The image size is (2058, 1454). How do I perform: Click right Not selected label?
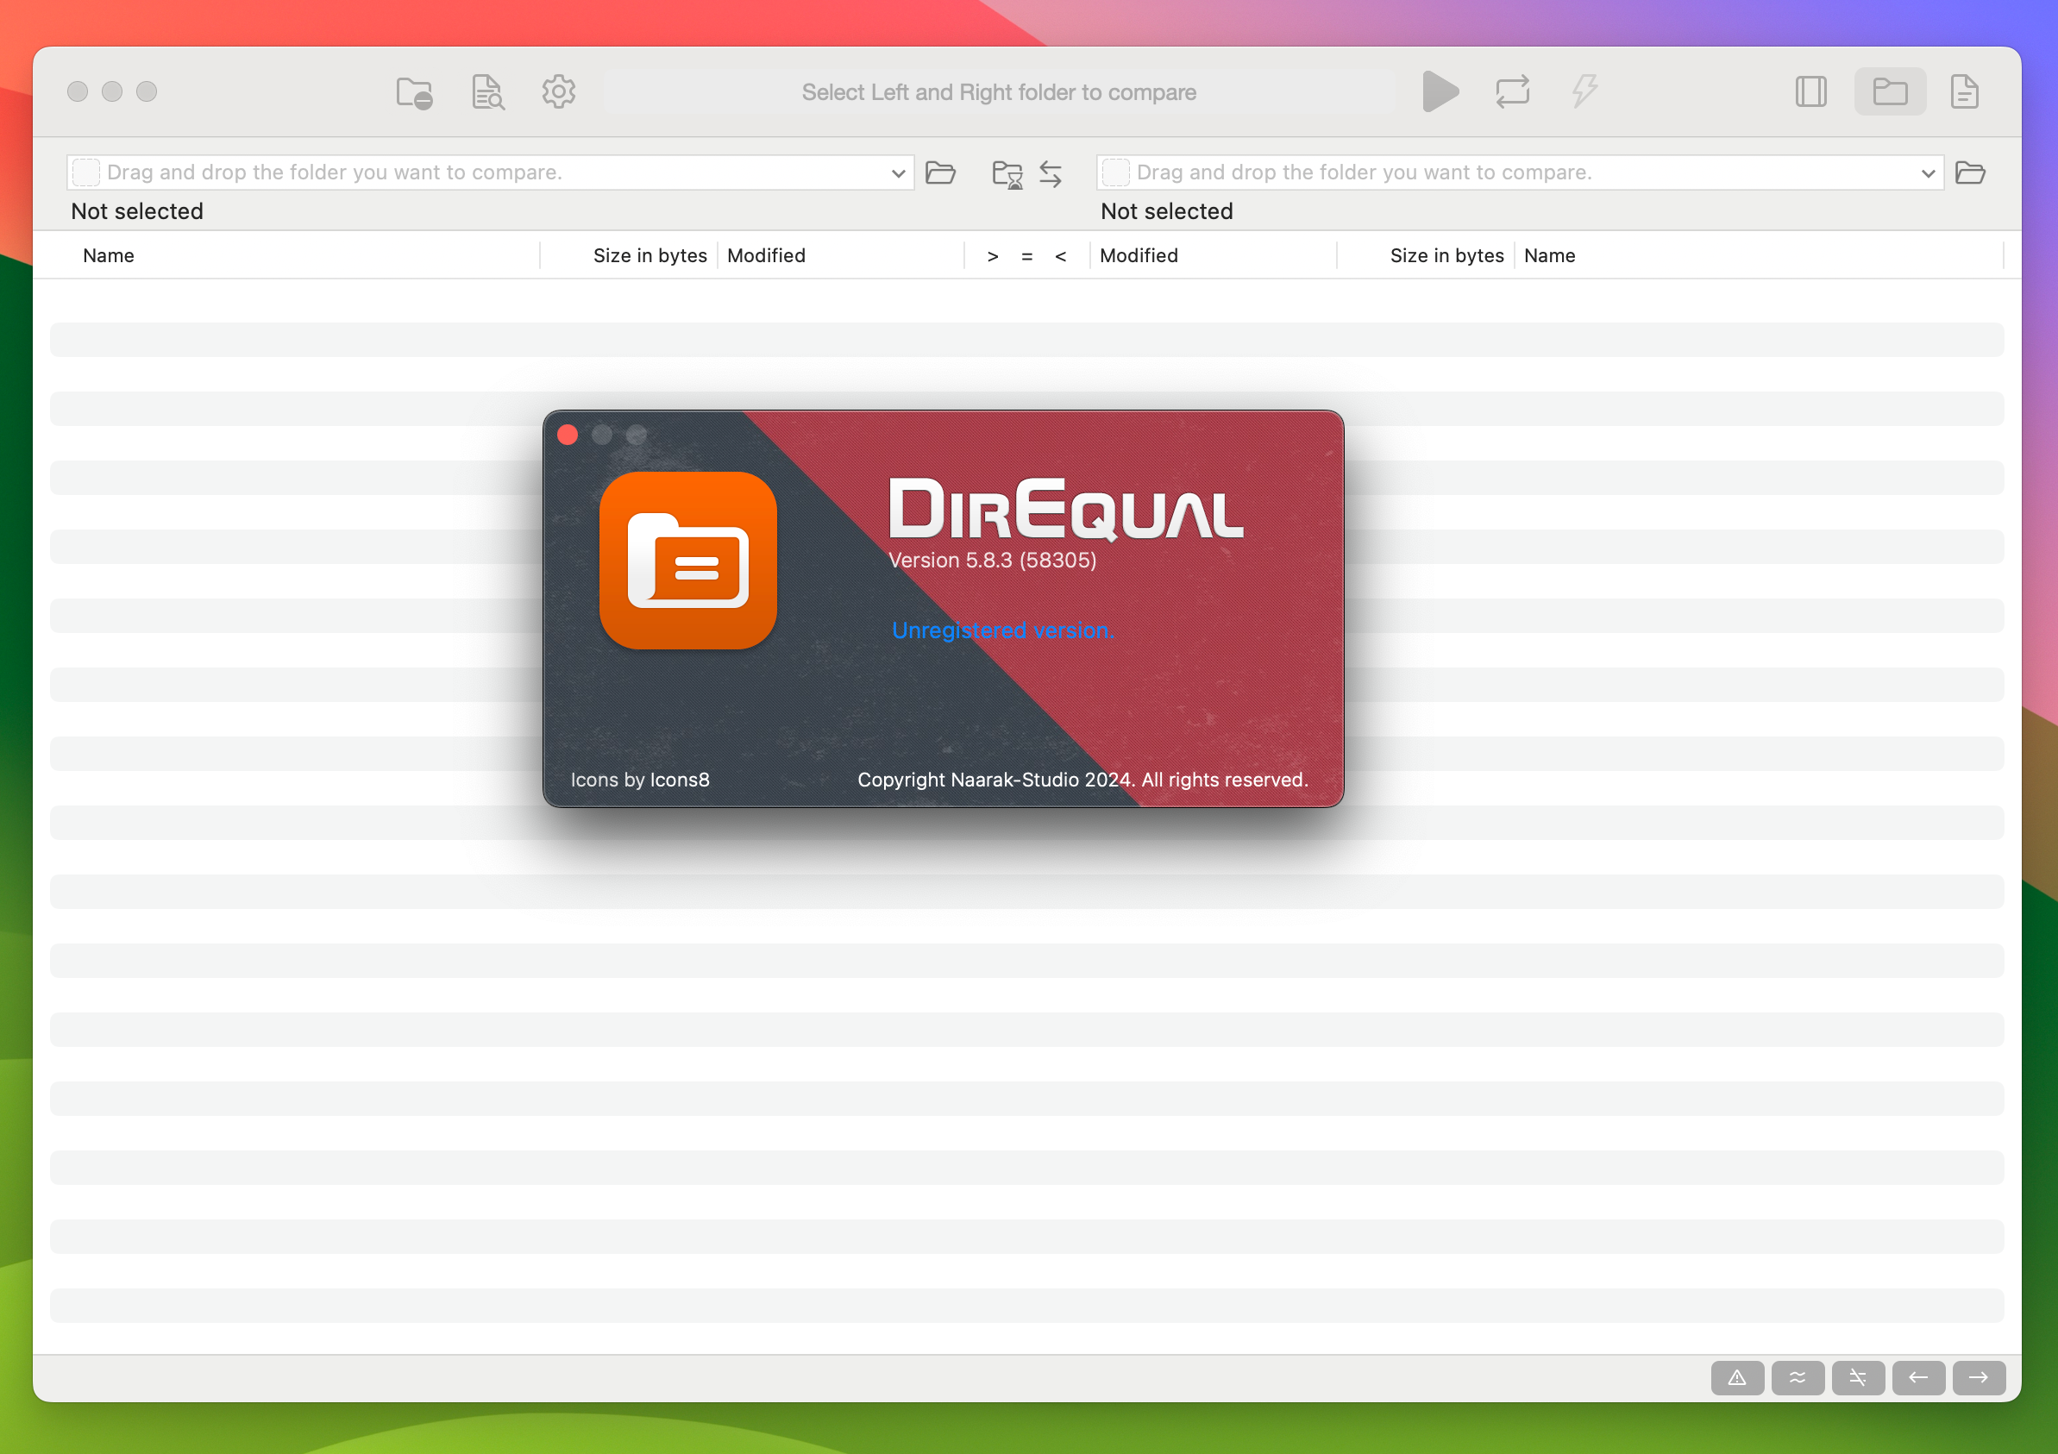(1167, 211)
